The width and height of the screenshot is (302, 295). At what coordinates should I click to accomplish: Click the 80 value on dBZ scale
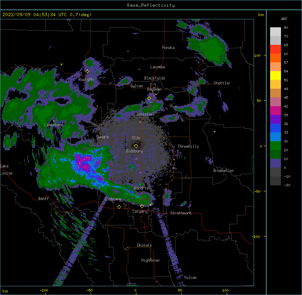point(286,28)
